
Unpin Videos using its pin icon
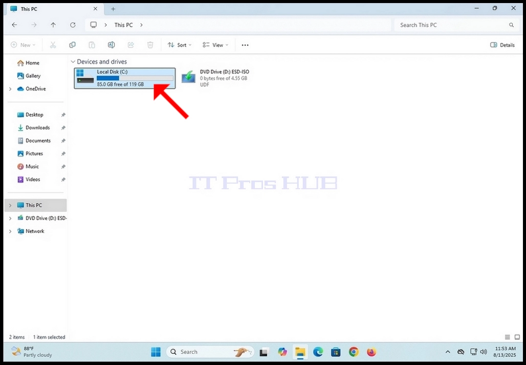pos(63,179)
